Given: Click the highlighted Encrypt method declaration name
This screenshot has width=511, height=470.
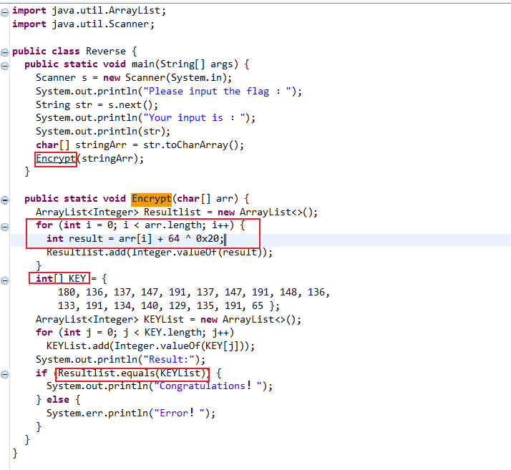Looking at the screenshot, I should (x=152, y=199).
